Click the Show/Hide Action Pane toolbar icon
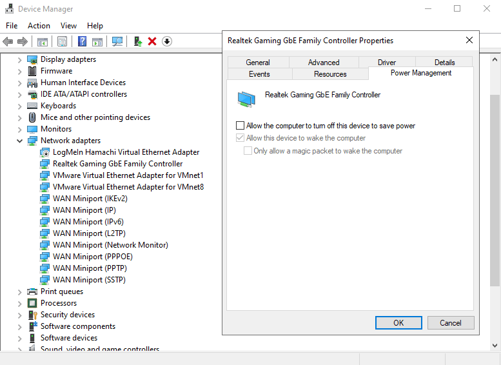Image resolution: width=501 pixels, height=365 pixels. coord(97,41)
